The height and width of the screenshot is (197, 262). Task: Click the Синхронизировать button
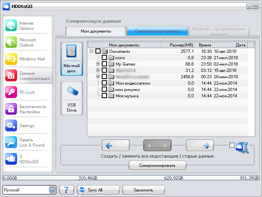click(157, 165)
